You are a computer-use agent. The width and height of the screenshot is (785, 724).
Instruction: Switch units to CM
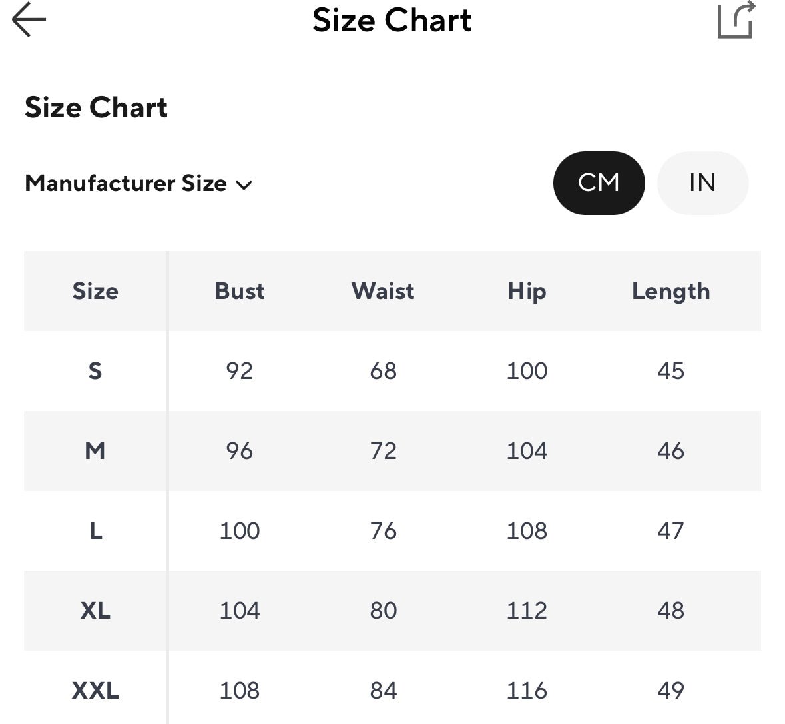[x=599, y=182]
